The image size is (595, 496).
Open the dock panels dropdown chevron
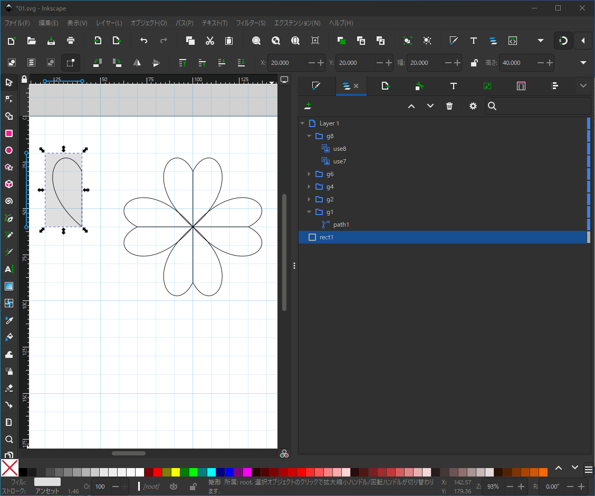tap(583, 86)
